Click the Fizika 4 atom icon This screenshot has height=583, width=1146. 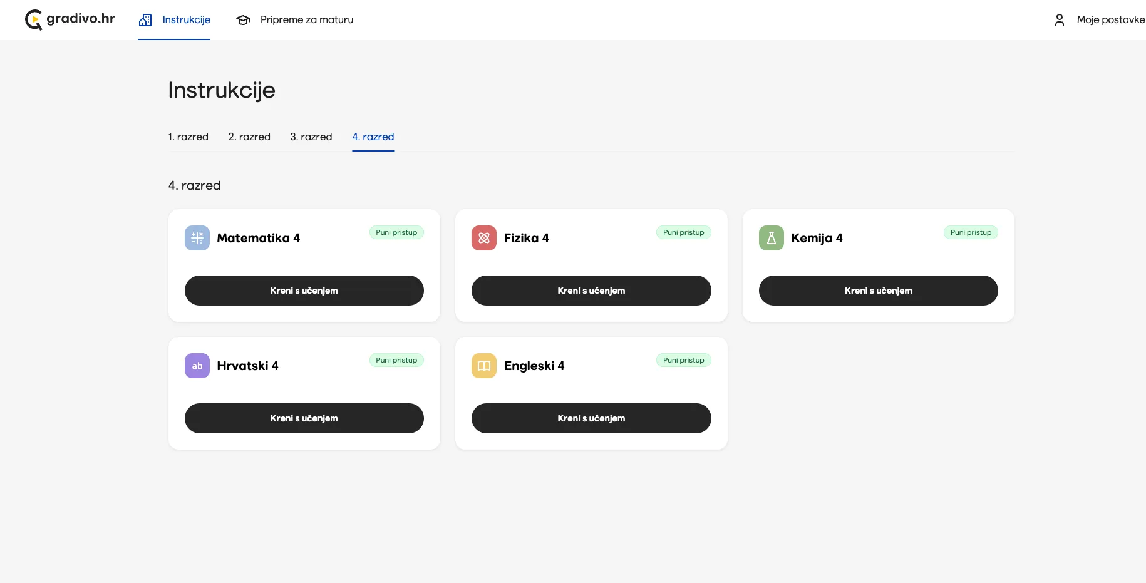pyautogui.click(x=484, y=238)
